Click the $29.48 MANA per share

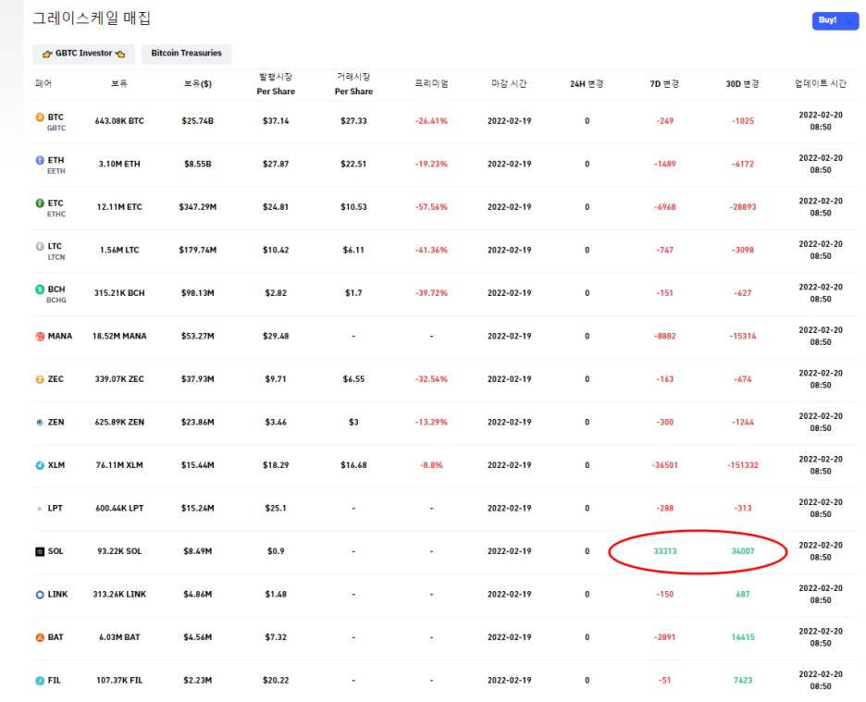point(276,337)
